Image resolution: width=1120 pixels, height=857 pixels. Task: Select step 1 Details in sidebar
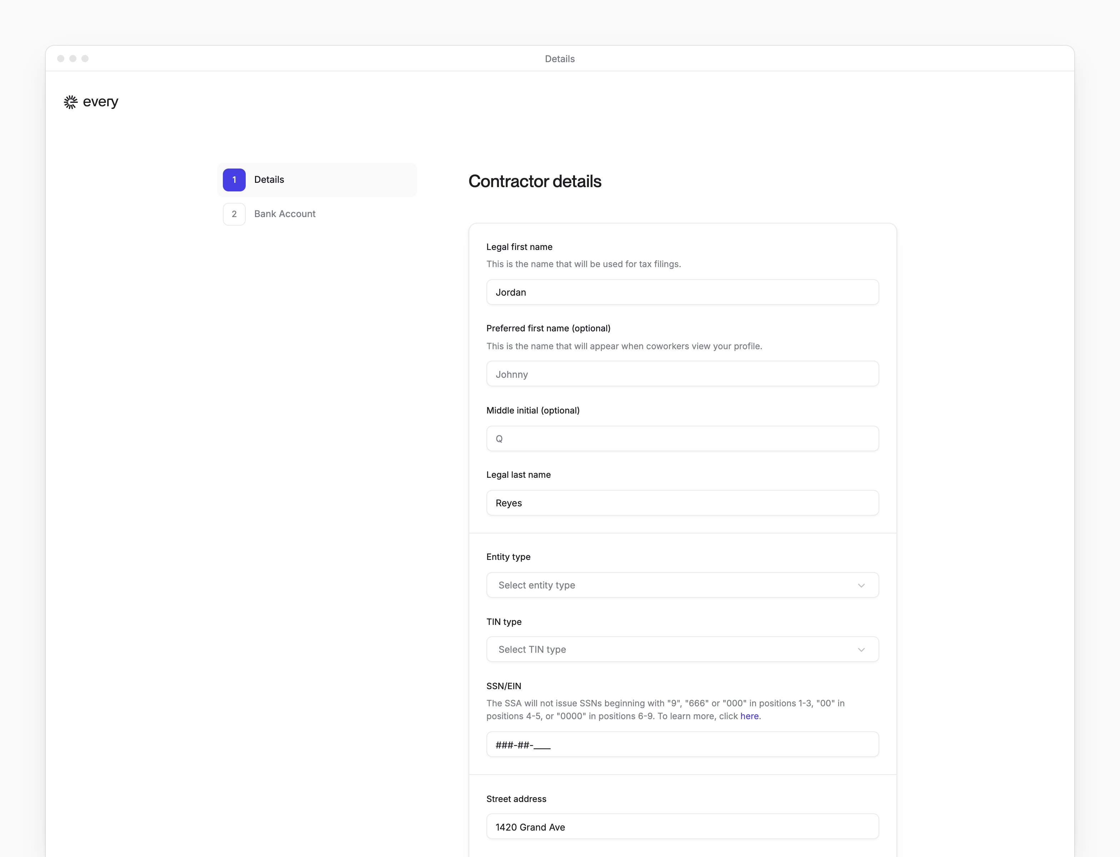point(317,180)
